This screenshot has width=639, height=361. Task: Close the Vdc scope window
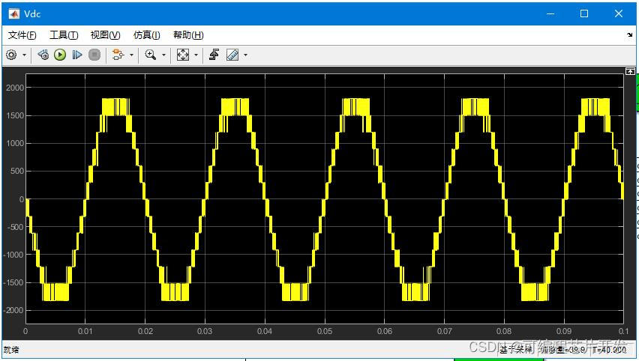(619, 13)
